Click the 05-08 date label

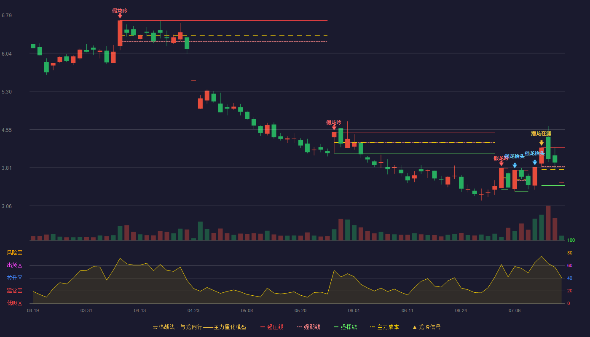tap(247, 310)
